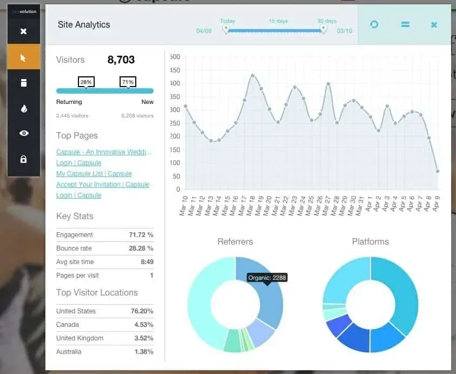Close the sidebar with the X icon
This screenshot has height=374, width=456.
pyautogui.click(x=23, y=31)
